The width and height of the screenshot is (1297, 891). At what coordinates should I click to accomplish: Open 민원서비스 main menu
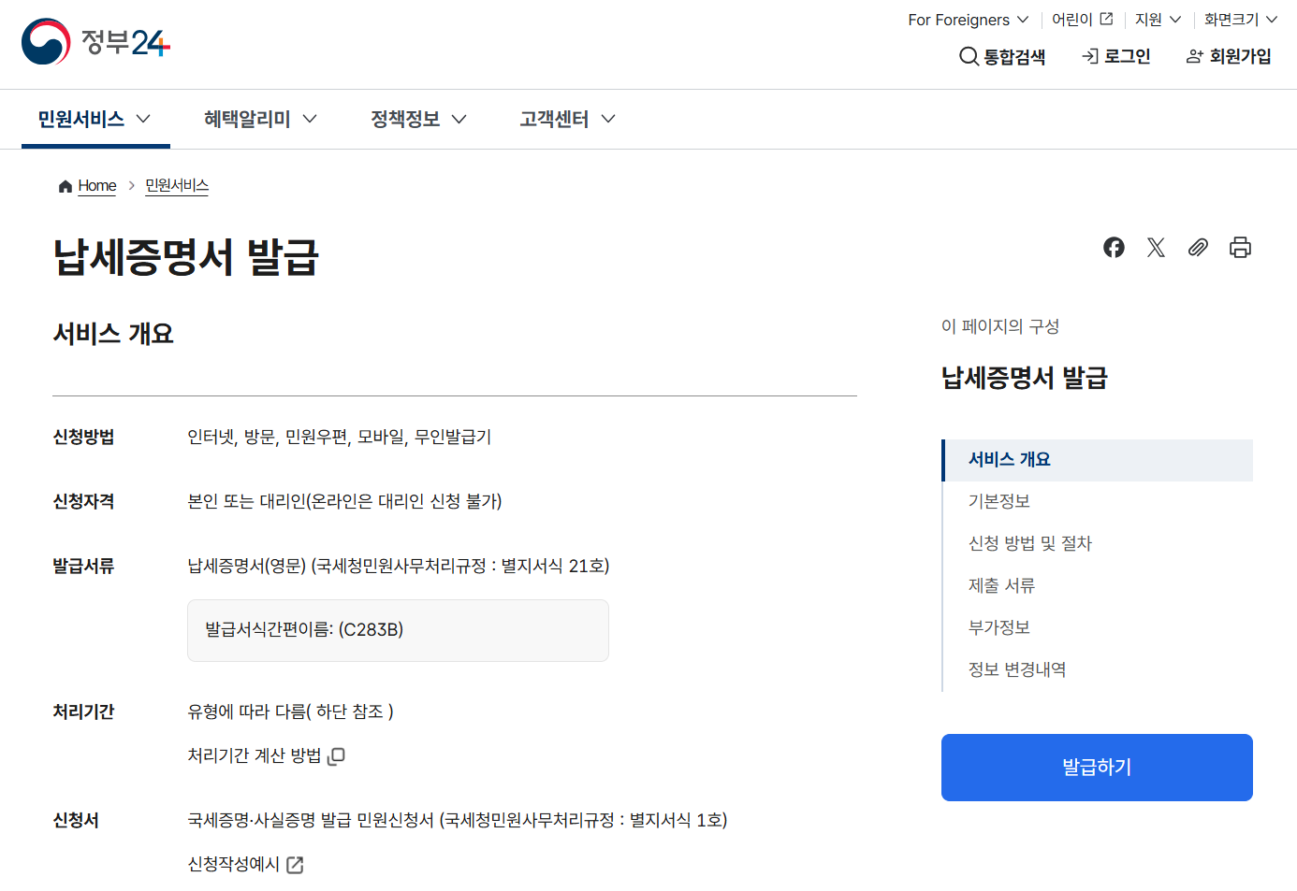[95, 119]
